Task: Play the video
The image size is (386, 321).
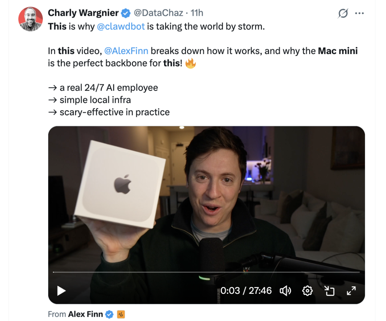Action: (61, 291)
